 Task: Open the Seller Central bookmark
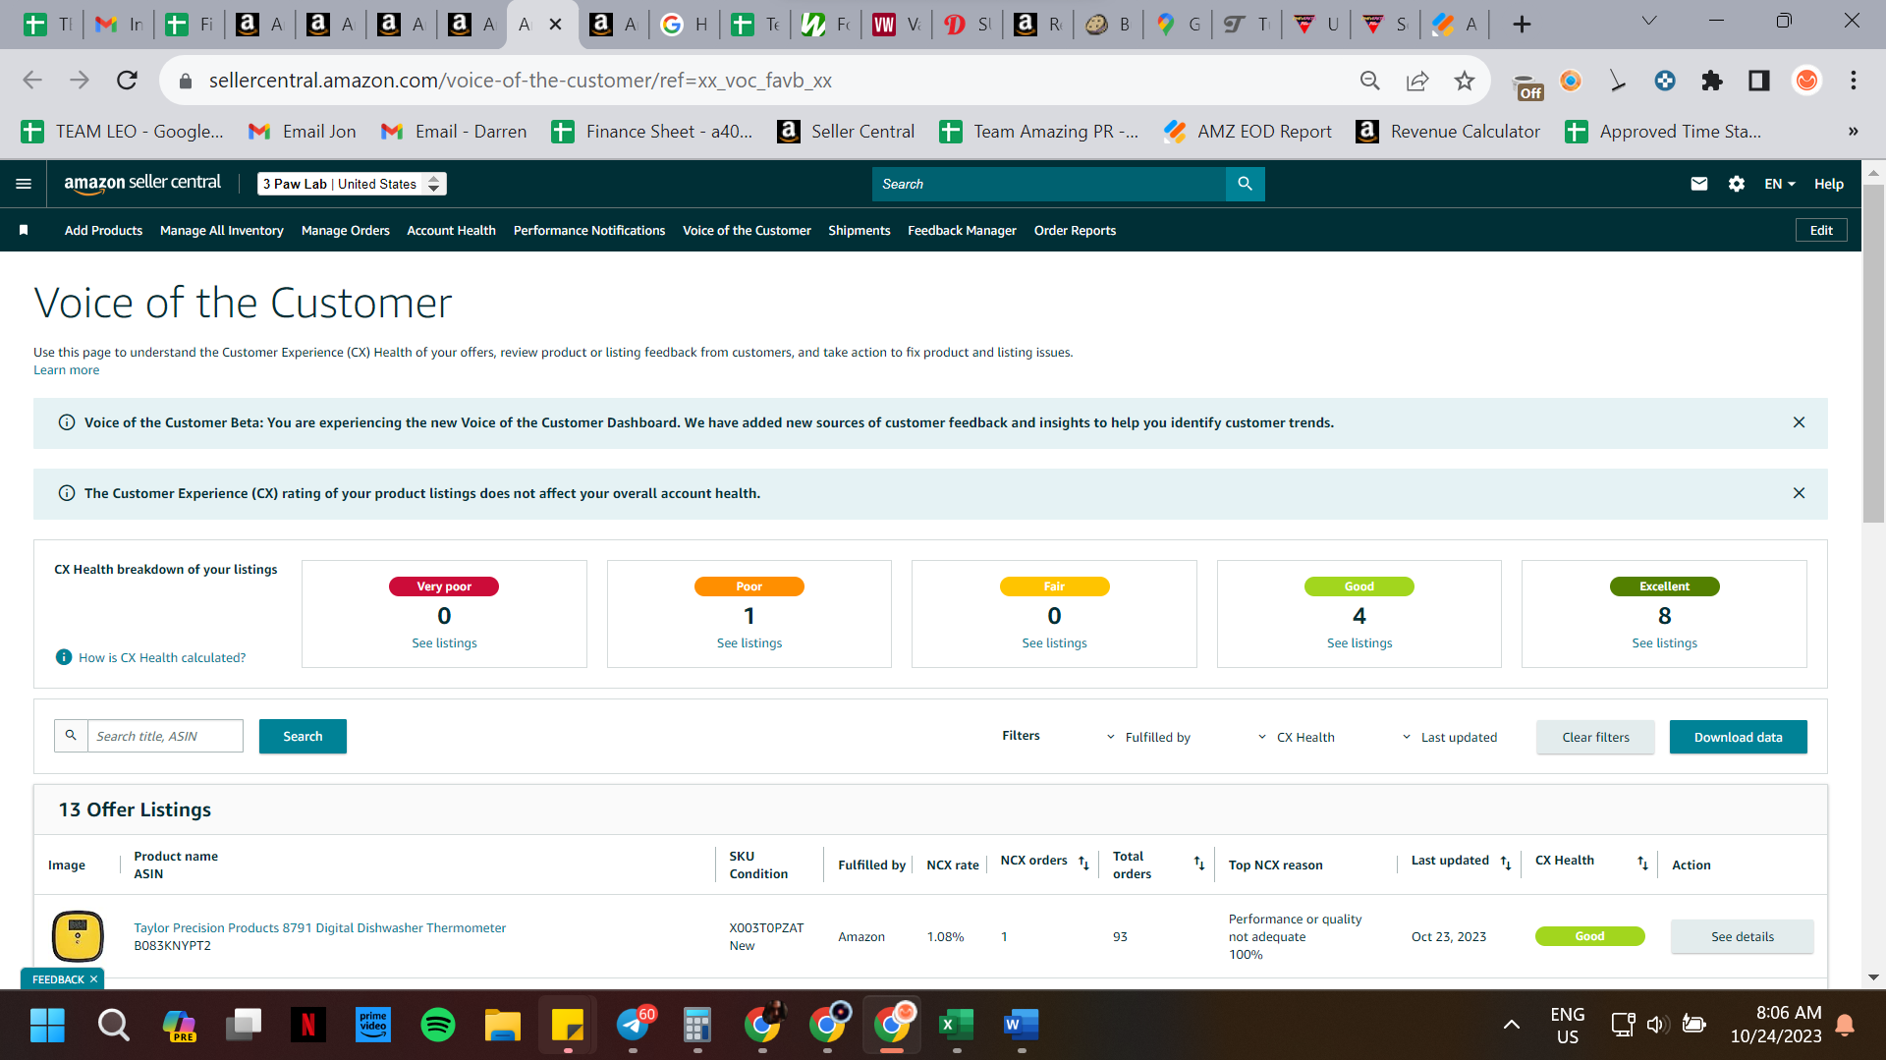point(846,132)
